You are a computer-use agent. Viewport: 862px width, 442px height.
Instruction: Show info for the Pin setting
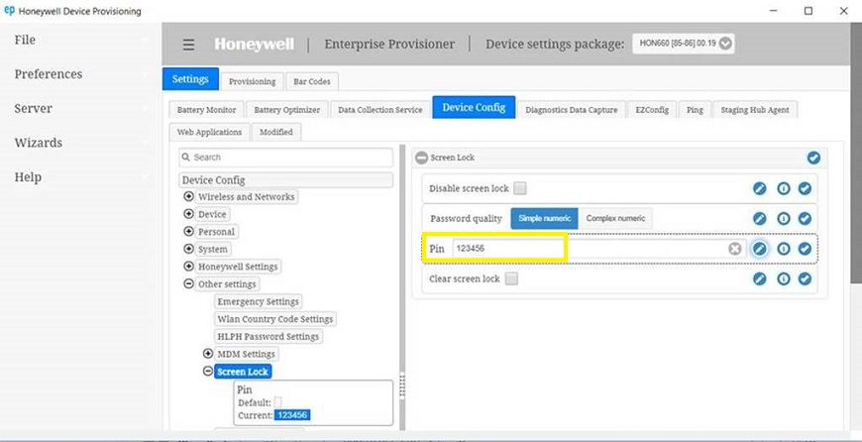tap(784, 249)
